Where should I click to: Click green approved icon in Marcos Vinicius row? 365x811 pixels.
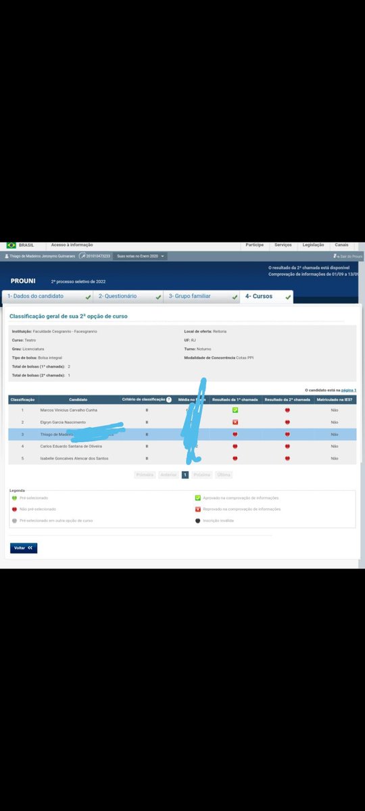[x=235, y=410]
